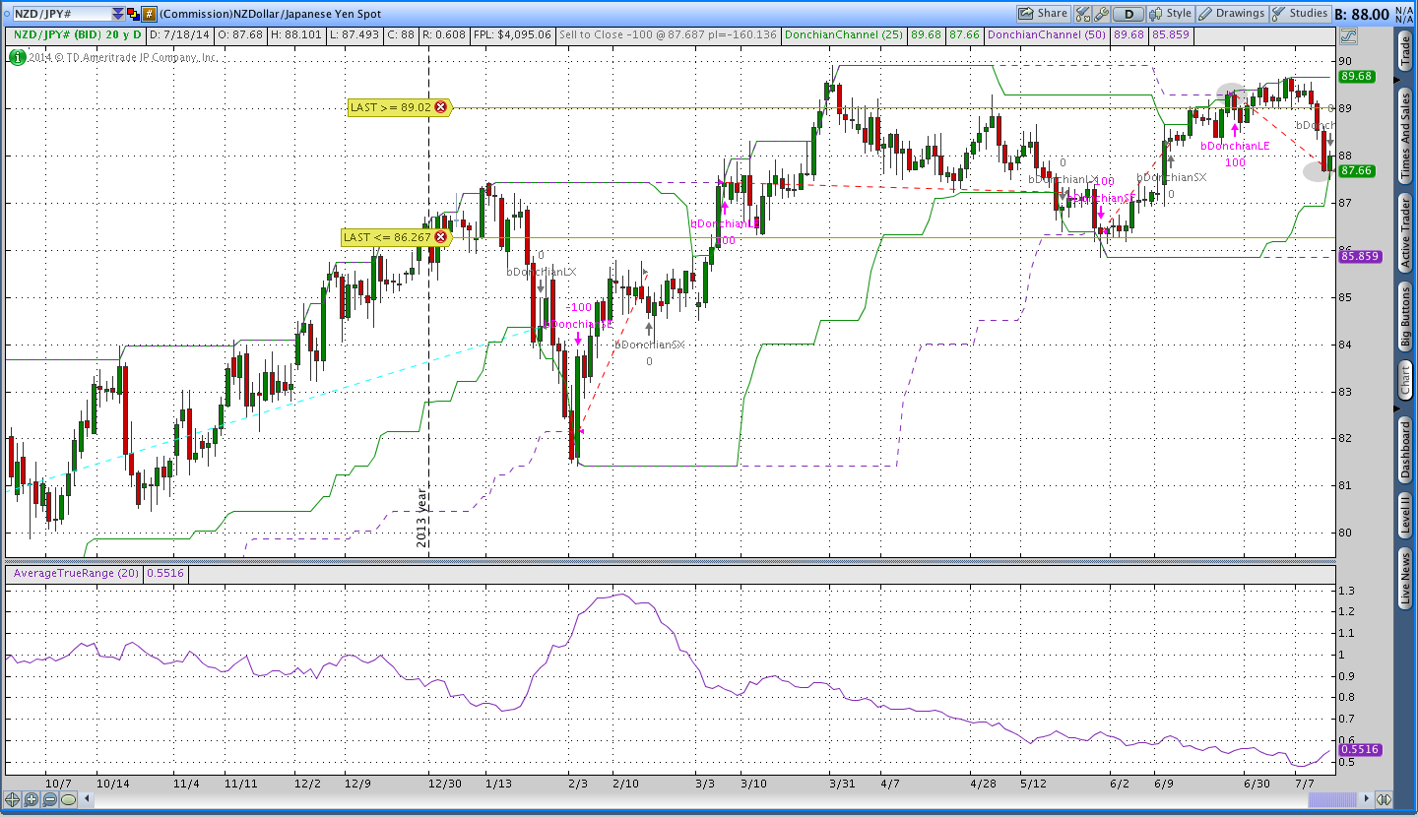Click the curve icon above price axis

(1348, 36)
